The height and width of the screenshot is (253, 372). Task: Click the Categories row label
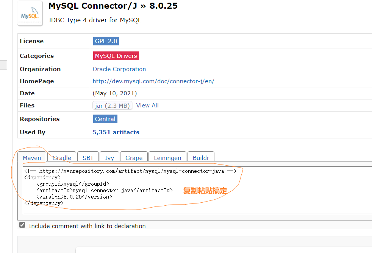pos(37,56)
